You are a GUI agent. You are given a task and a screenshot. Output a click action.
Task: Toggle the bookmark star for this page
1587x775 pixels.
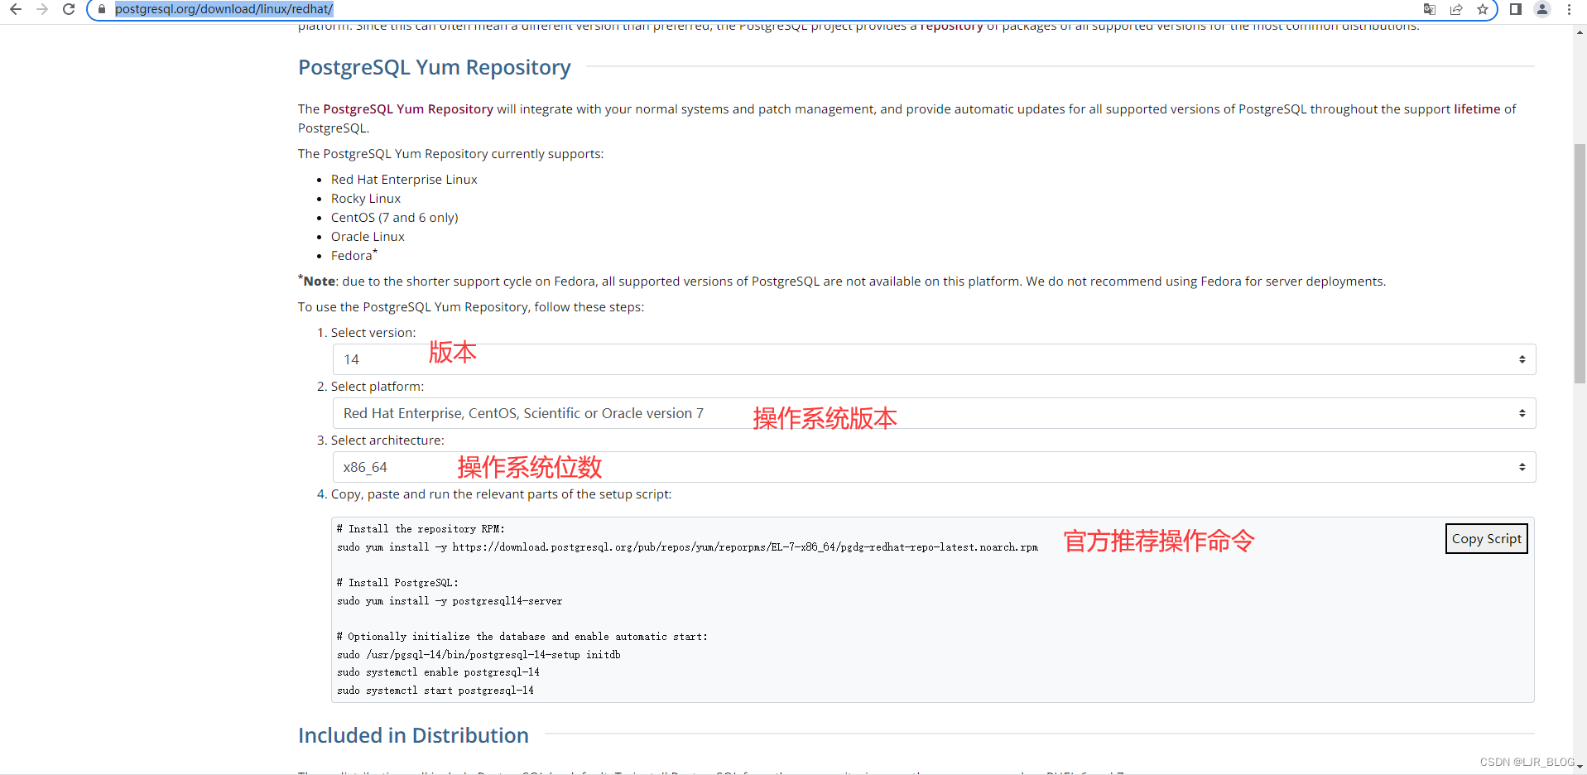[x=1484, y=10]
